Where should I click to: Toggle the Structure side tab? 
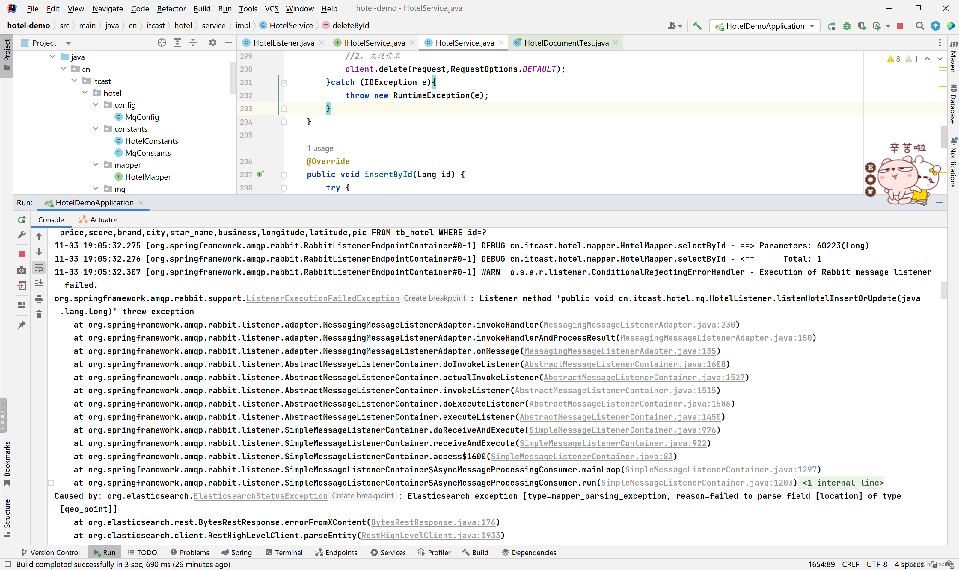tap(7, 518)
